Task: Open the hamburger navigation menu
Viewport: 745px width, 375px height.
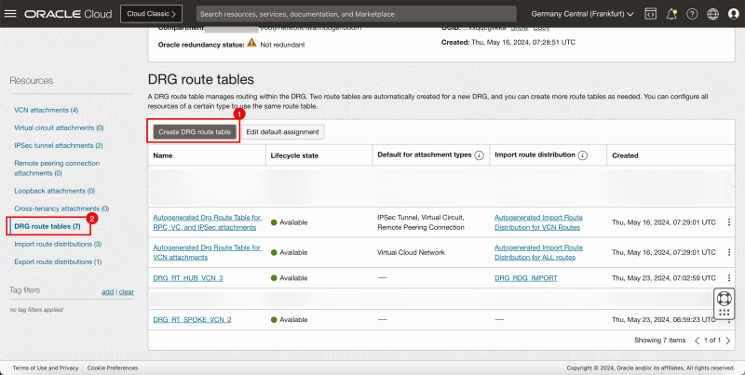Action: (11, 15)
